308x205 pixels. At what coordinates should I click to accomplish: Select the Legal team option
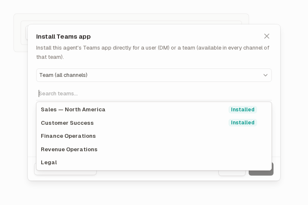[154, 163]
